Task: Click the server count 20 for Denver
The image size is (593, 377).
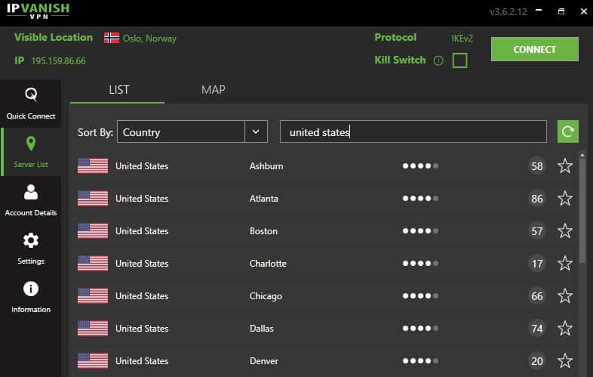Action: point(536,361)
